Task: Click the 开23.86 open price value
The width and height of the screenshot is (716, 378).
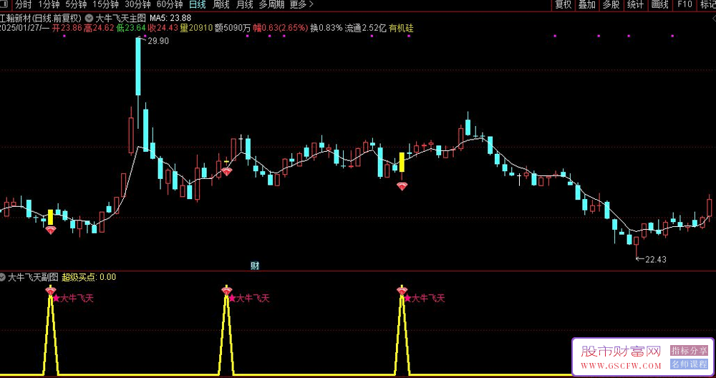Action: tap(67, 29)
